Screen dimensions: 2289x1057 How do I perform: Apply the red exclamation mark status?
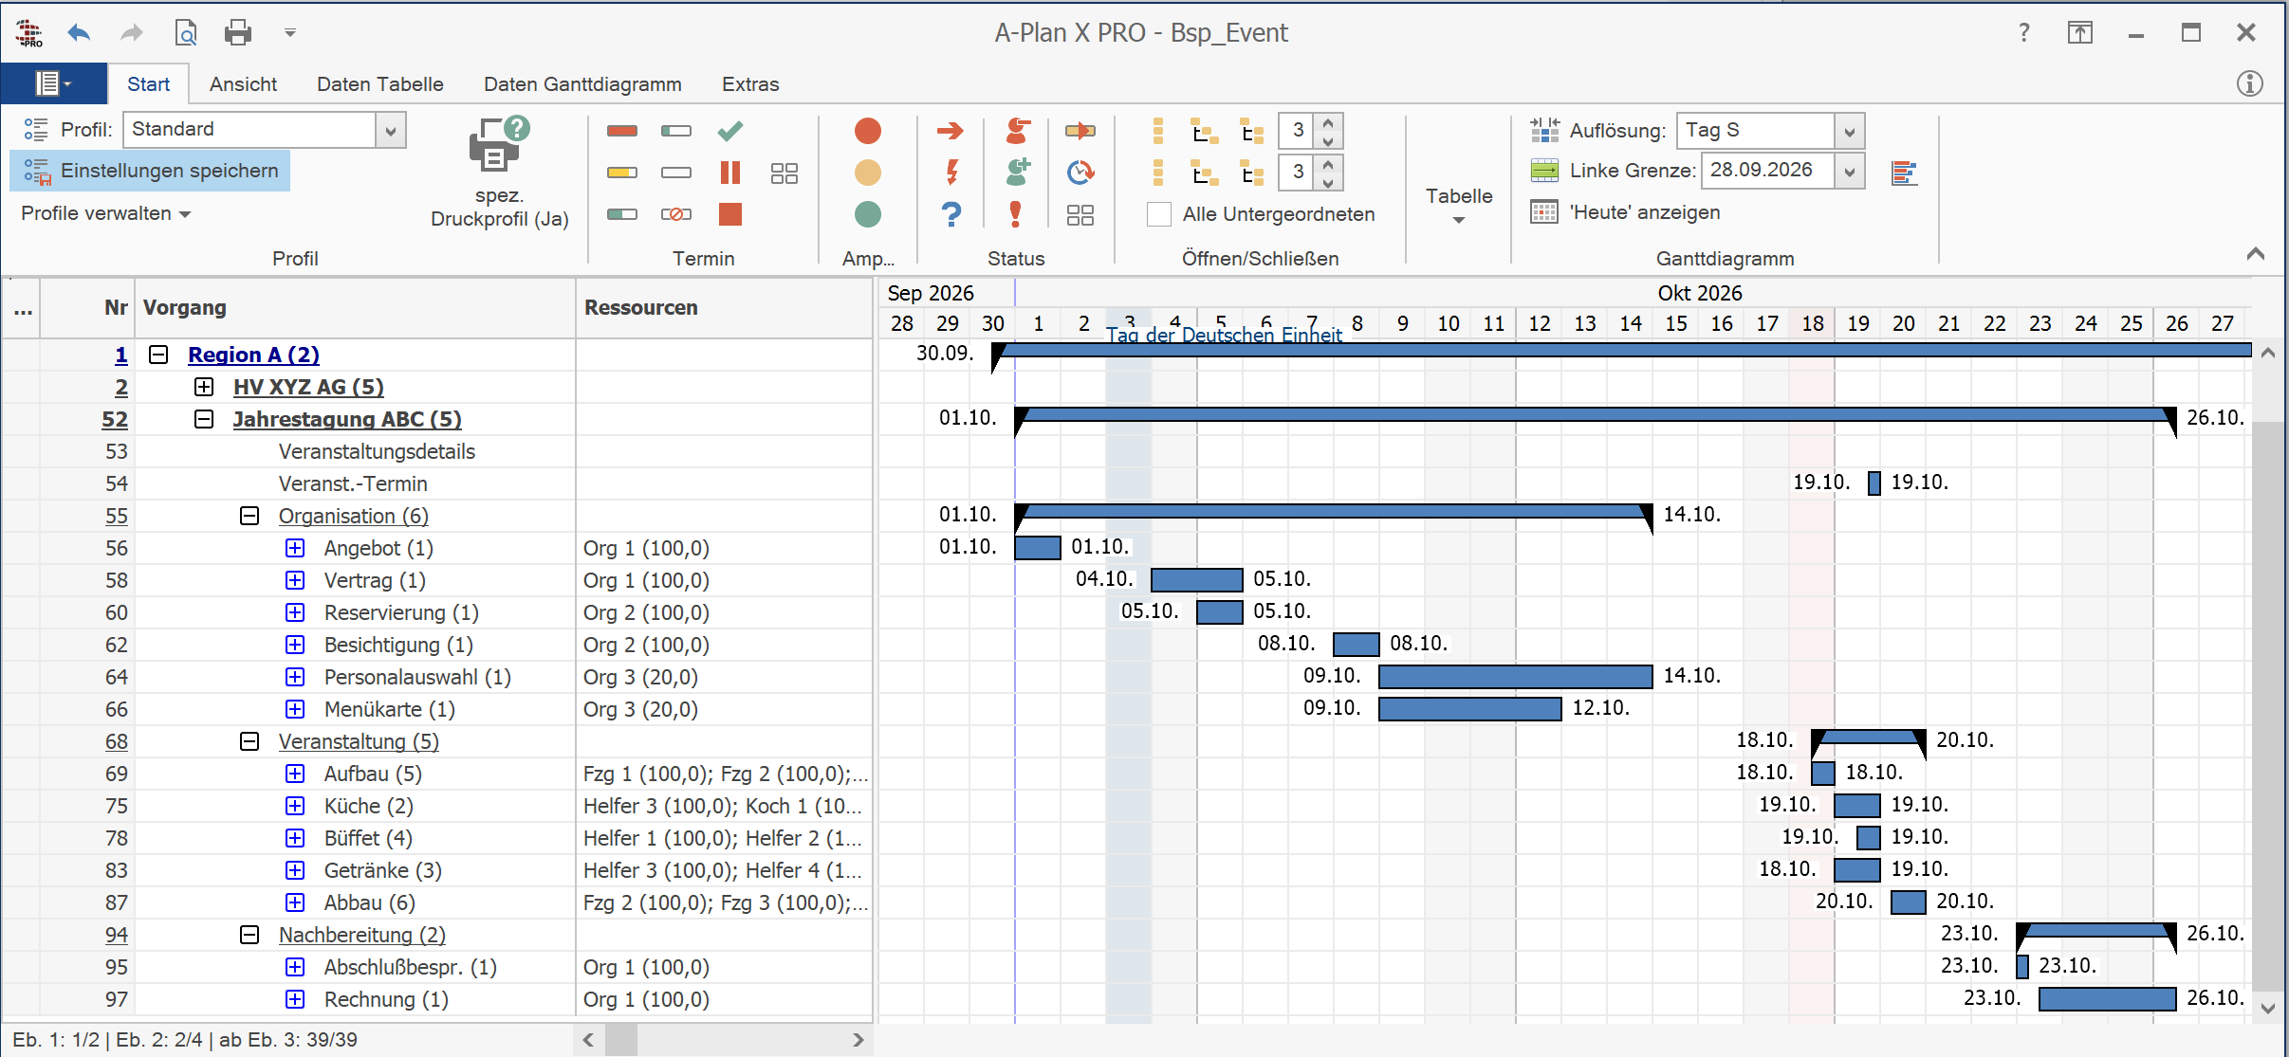tap(1016, 214)
